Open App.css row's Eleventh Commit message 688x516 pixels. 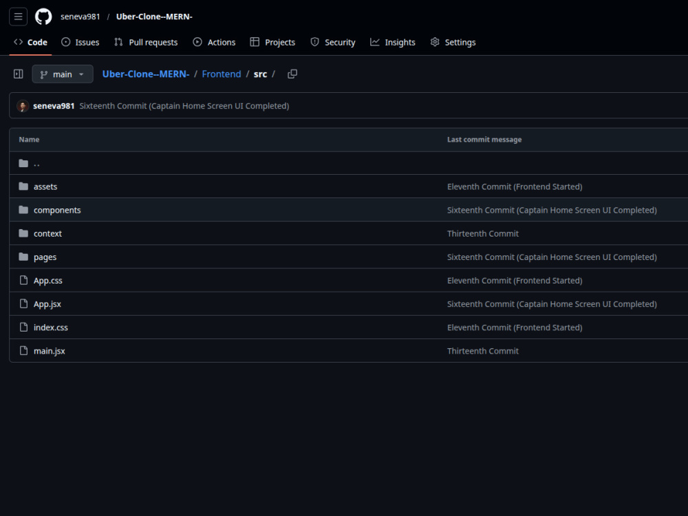[515, 281]
